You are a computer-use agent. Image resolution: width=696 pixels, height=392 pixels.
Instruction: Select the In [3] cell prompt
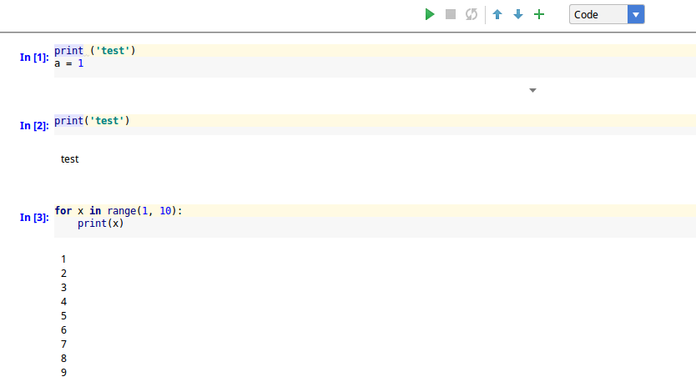pos(34,218)
